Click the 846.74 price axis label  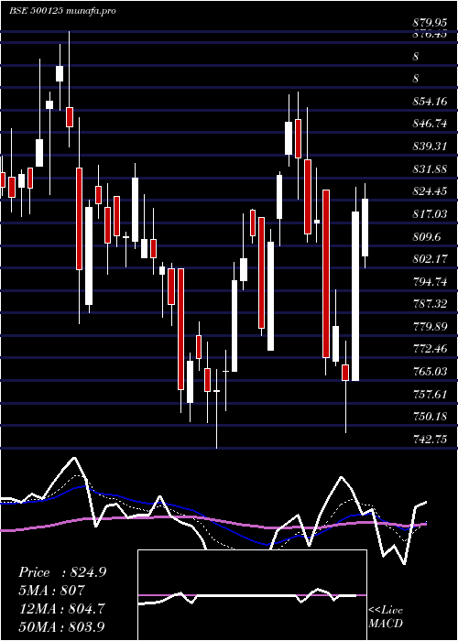430,124
